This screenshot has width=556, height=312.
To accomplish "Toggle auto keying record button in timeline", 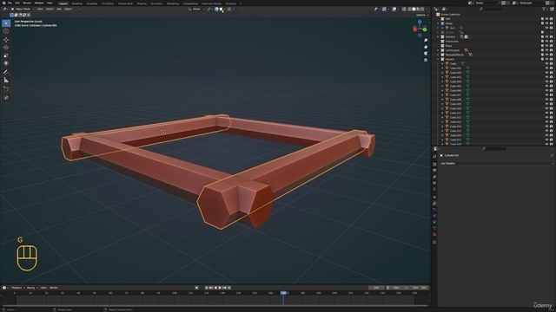I will pos(196,288).
